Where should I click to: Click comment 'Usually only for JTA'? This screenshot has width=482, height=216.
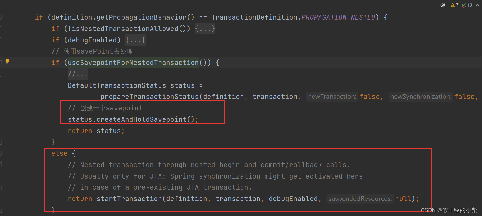(x=215, y=176)
